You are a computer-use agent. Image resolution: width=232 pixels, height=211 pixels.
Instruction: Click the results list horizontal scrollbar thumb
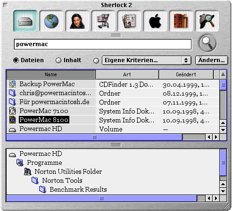coord(94,137)
